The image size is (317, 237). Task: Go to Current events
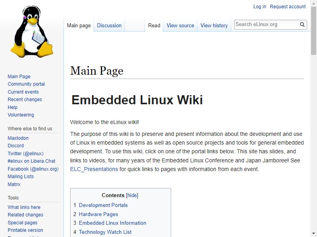click(x=23, y=92)
